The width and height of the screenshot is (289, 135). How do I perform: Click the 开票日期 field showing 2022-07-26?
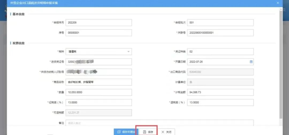220,62
